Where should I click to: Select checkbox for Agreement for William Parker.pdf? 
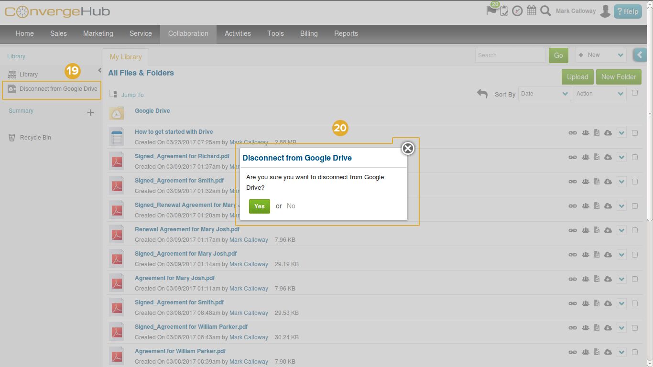635,352
